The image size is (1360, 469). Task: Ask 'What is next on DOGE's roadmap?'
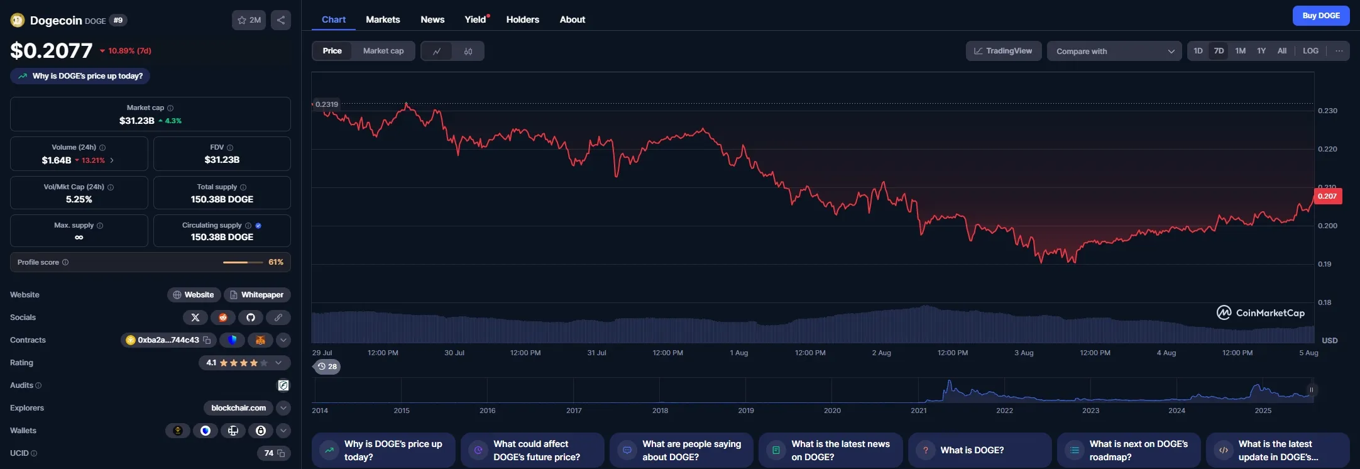tap(1129, 450)
